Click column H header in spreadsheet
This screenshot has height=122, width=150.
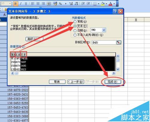pos(136,20)
